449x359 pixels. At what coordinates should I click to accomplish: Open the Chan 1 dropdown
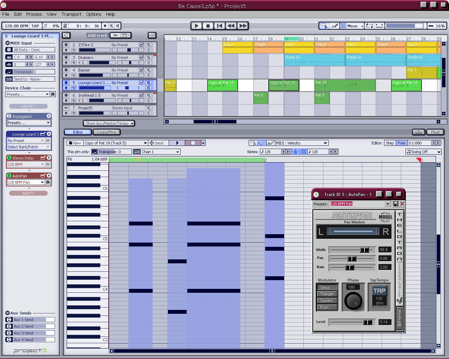156,152
